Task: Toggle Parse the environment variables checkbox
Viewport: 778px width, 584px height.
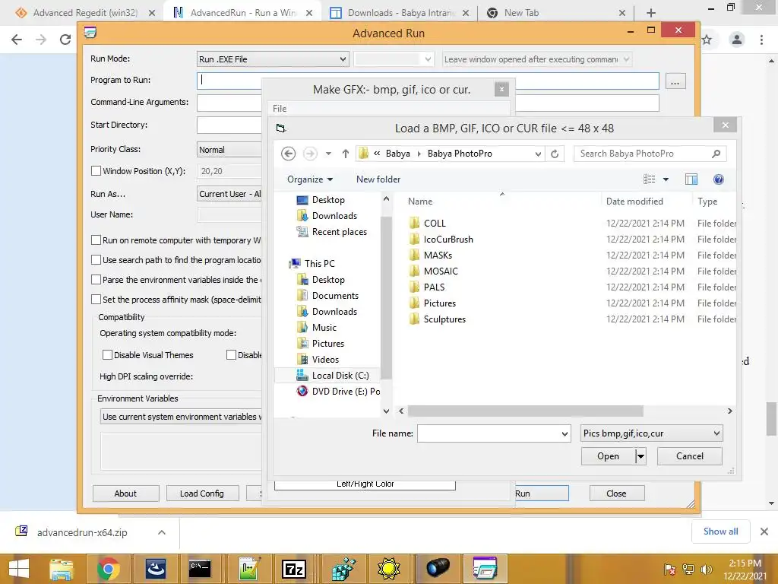Action: click(96, 280)
